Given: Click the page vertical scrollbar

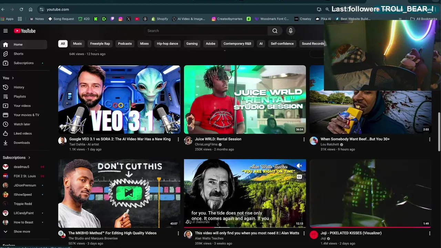Looking at the screenshot, I should [439, 131].
